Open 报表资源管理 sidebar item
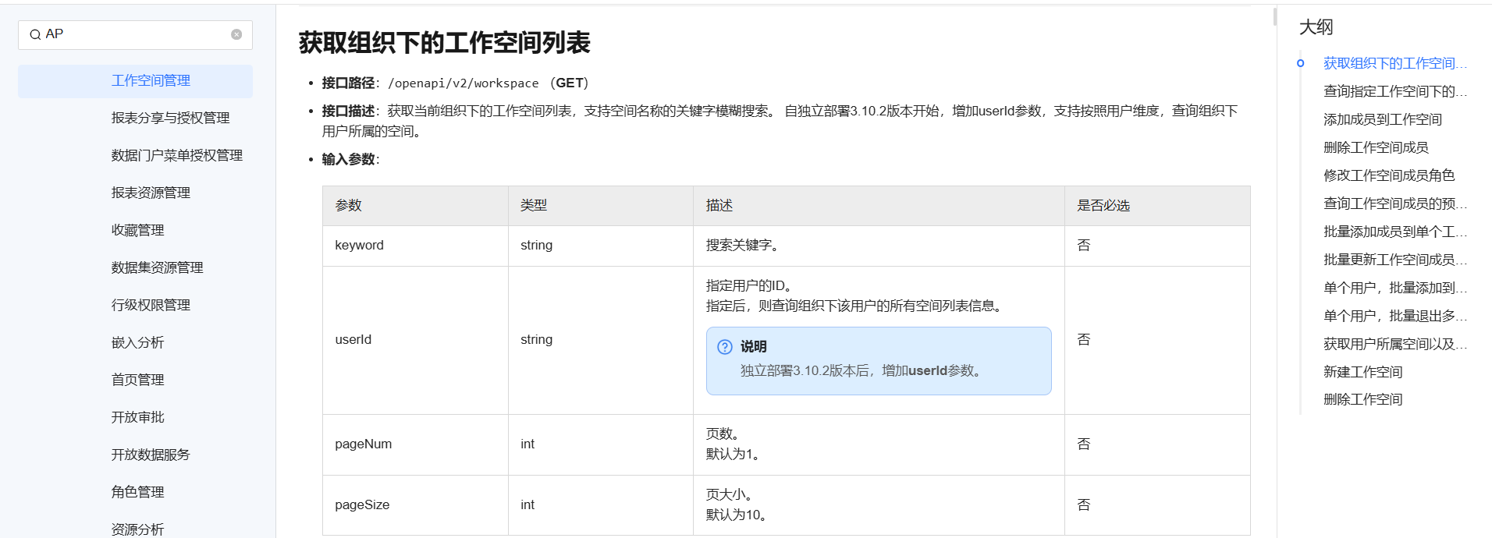The width and height of the screenshot is (1492, 538). click(151, 193)
